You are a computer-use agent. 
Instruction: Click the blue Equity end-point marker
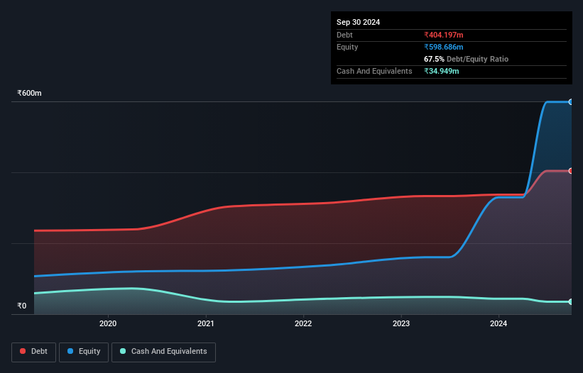point(571,101)
